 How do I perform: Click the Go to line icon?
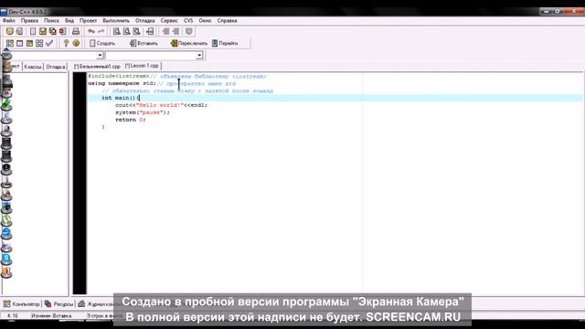[150, 31]
